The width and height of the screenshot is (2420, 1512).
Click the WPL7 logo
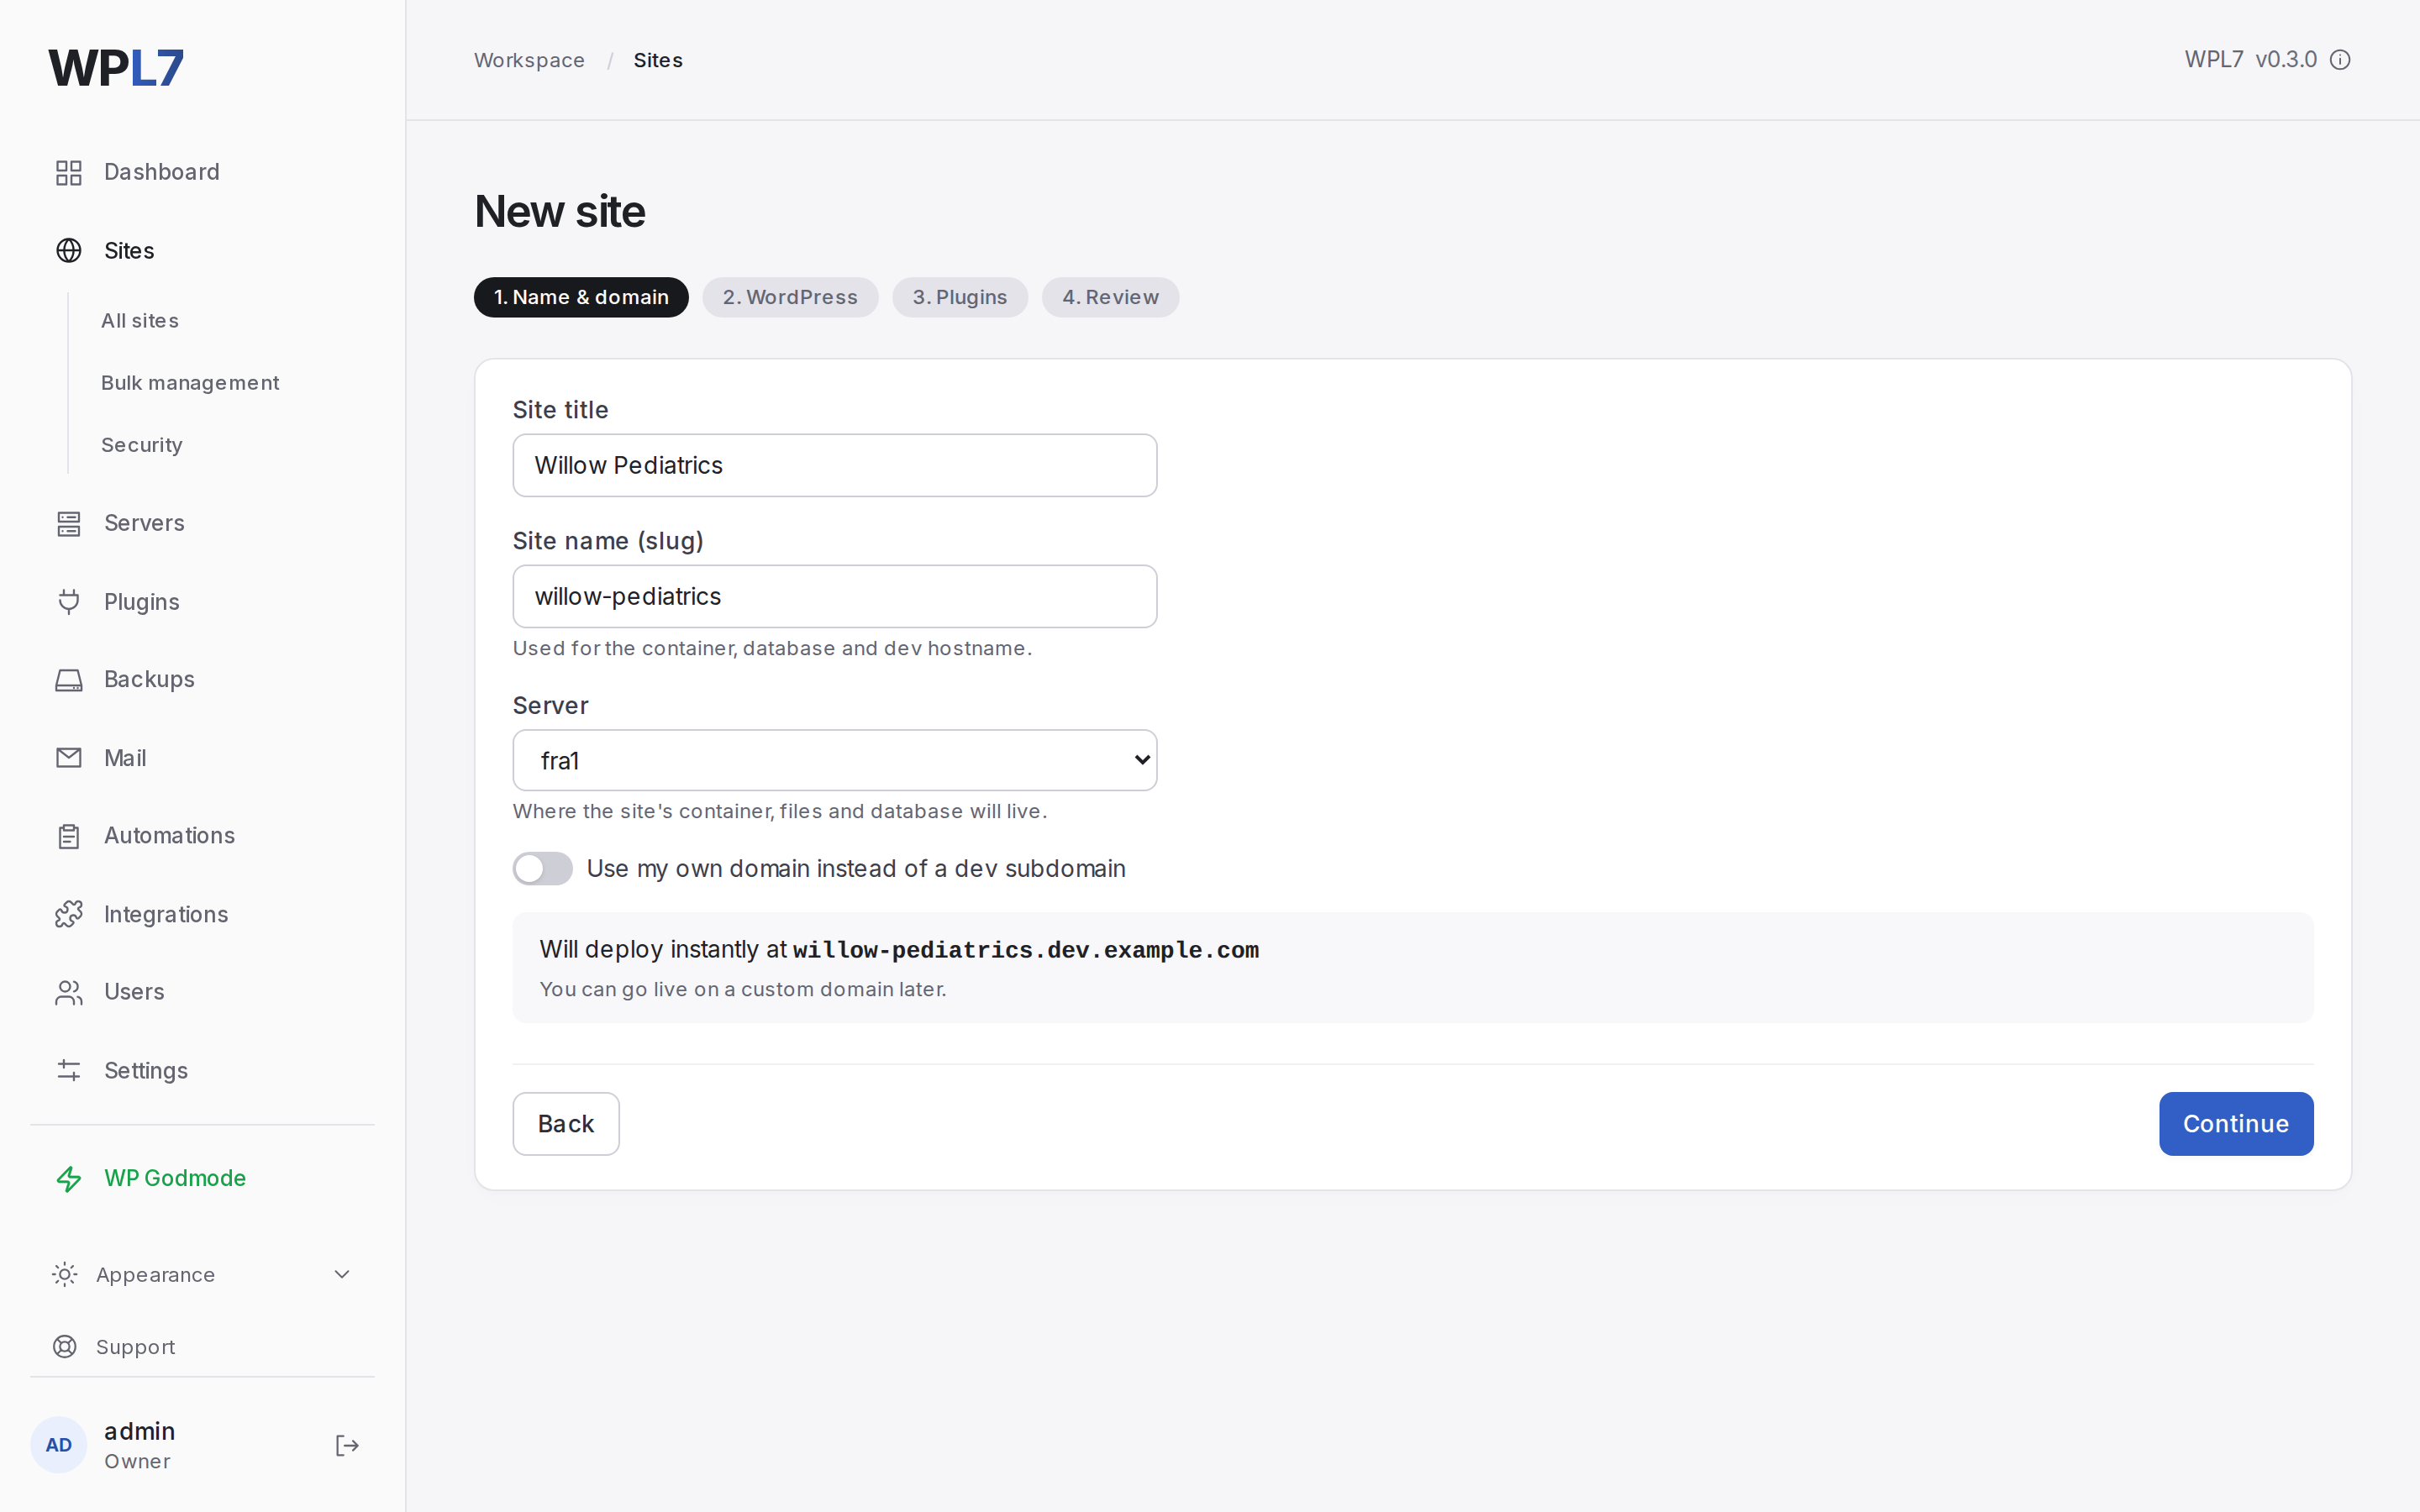[x=116, y=68]
